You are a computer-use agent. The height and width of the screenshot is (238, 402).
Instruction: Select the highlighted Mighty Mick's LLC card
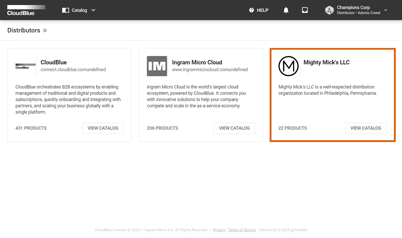[332, 95]
